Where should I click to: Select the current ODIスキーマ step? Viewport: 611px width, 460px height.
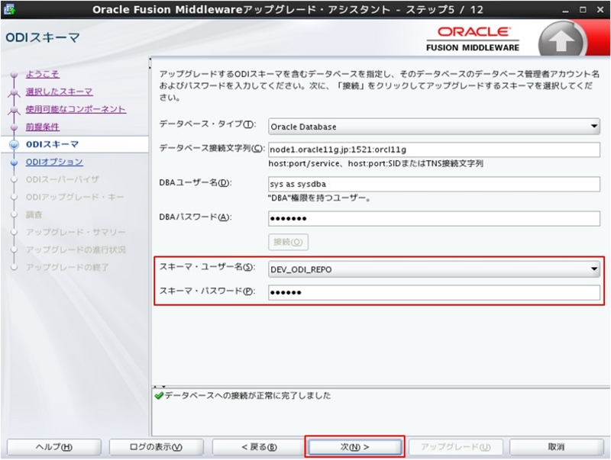point(52,144)
